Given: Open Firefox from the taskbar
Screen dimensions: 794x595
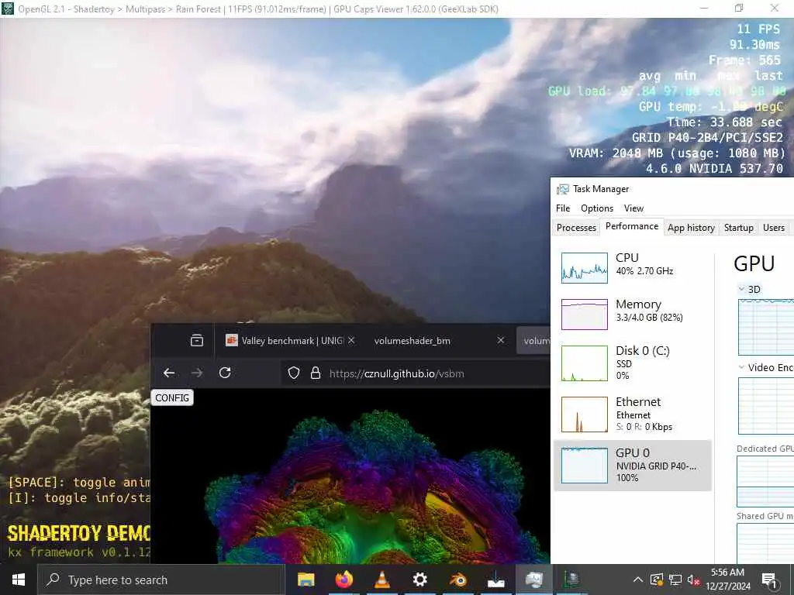Looking at the screenshot, I should (x=343, y=580).
